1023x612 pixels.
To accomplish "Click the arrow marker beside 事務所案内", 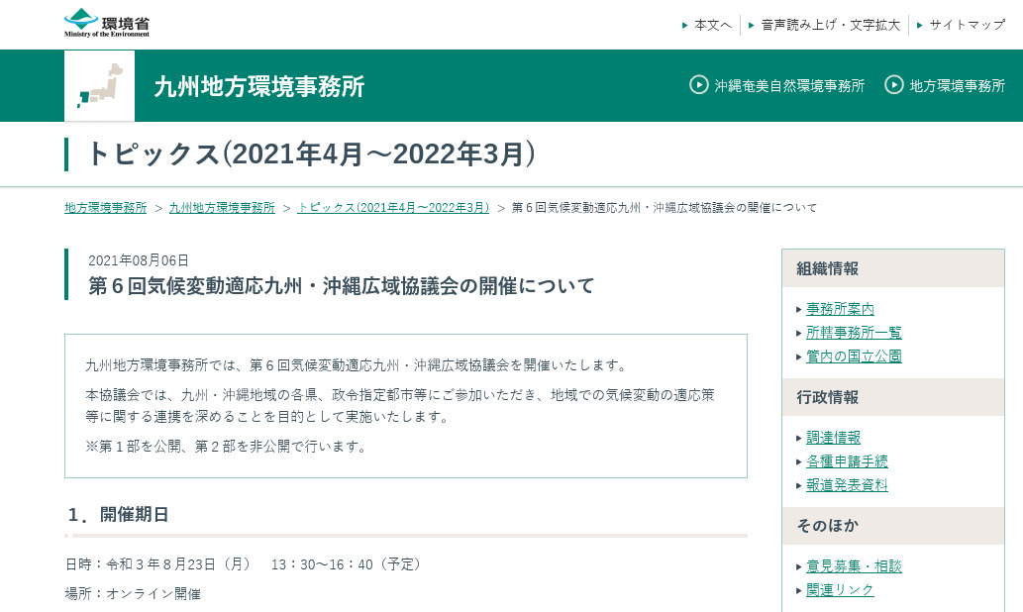I will pos(799,308).
